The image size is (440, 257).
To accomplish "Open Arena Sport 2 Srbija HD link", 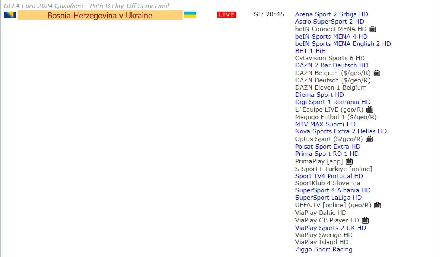I will (x=331, y=14).
